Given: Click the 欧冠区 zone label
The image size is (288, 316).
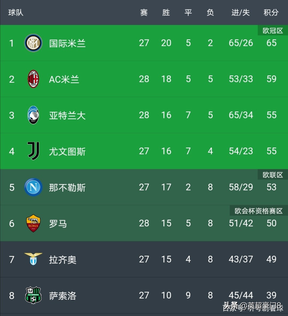Looking at the screenshot, I should 273,31.
